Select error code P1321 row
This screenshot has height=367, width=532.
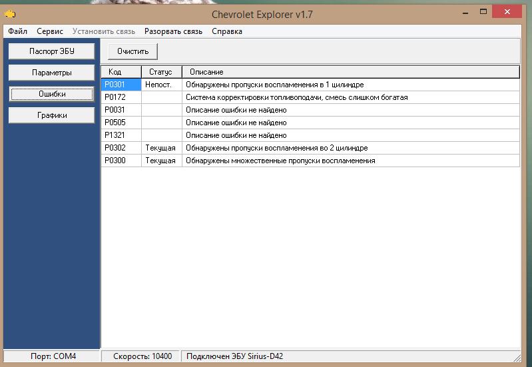(310, 135)
